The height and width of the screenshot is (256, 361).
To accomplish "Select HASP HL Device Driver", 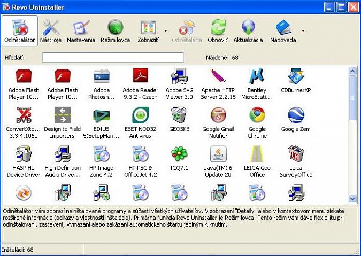I will (x=24, y=162).
